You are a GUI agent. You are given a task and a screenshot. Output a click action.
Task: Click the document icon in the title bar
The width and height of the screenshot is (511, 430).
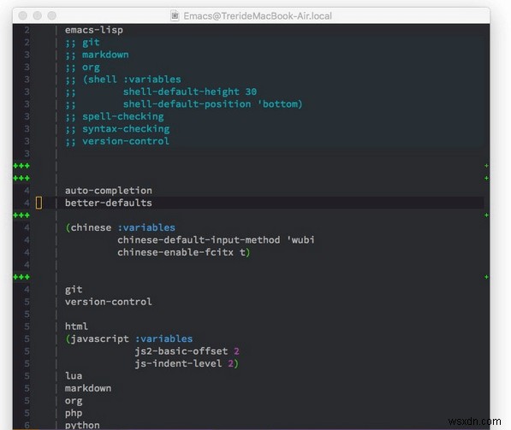pos(175,15)
